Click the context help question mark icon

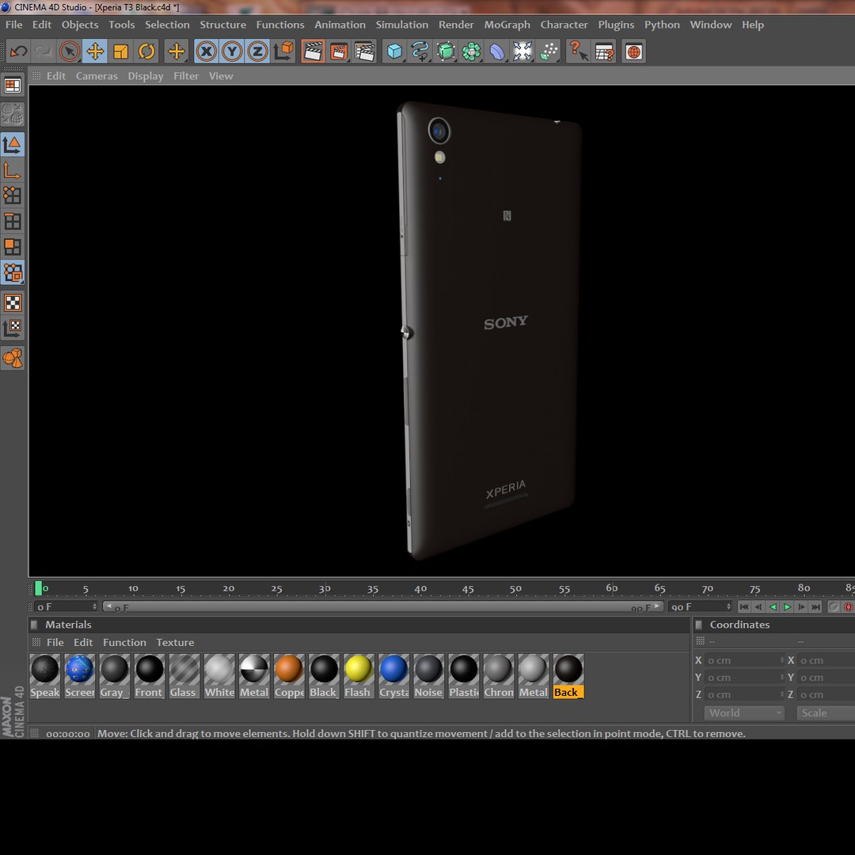(x=578, y=51)
